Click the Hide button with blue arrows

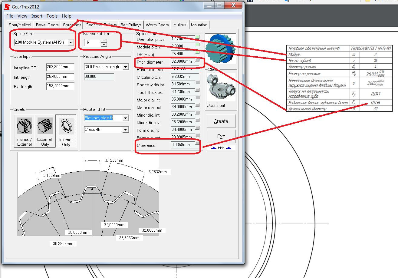click(x=221, y=148)
